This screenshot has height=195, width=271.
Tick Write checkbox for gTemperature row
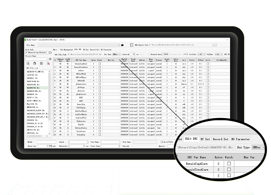point(208,84)
